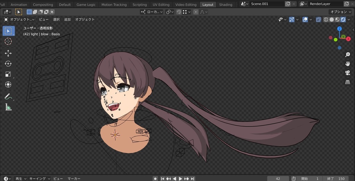355x181 pixels.
Task: Choose Intersect selection mode icon
Action: [52, 12]
